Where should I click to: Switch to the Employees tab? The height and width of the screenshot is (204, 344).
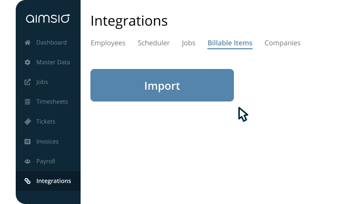tap(108, 43)
